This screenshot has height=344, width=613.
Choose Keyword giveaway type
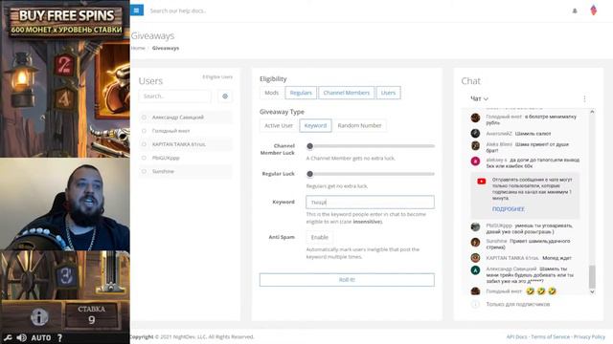click(315, 125)
